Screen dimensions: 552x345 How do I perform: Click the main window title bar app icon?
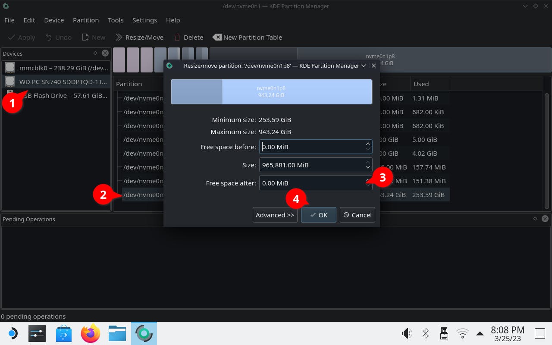6,6
